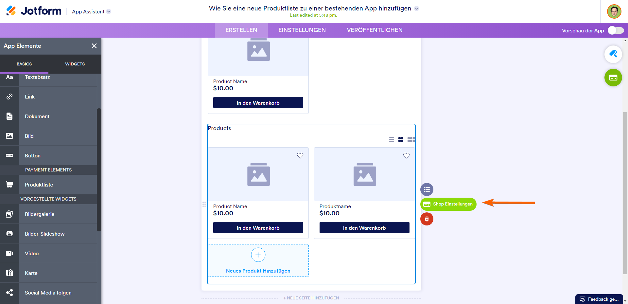Screen dimensions: 628x304
Task: Toggle heart on first Product Name card
Action: (x=300, y=156)
